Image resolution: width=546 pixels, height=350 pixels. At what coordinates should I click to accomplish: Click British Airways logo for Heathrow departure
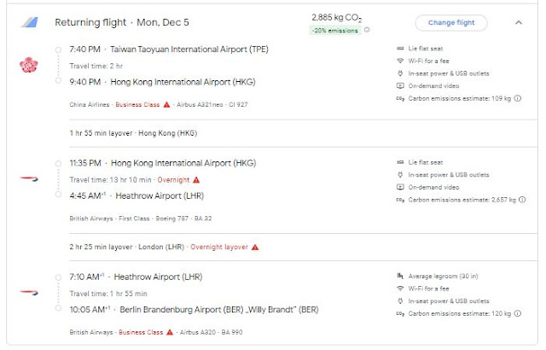pos(27,292)
